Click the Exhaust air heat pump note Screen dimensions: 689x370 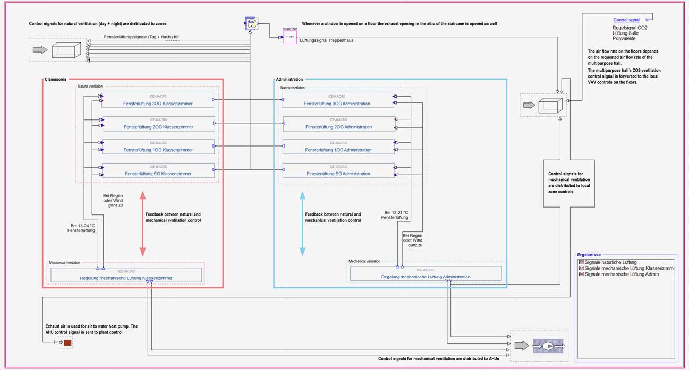click(x=91, y=329)
